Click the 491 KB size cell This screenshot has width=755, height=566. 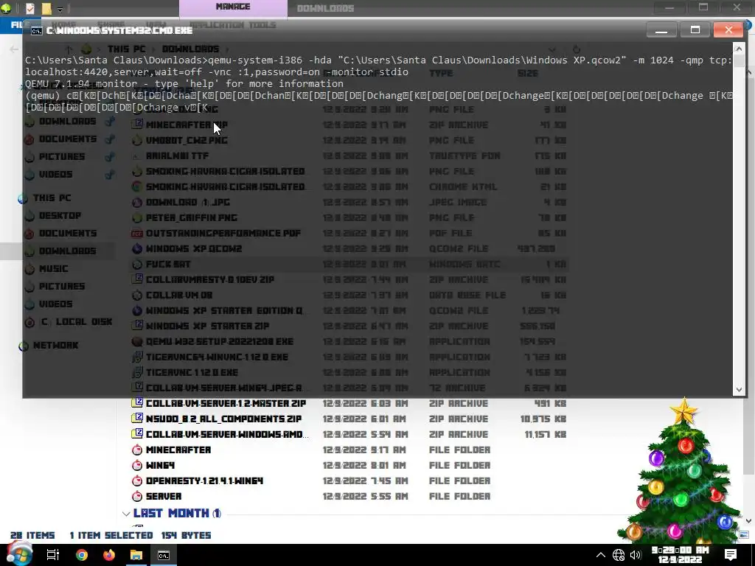click(550, 403)
